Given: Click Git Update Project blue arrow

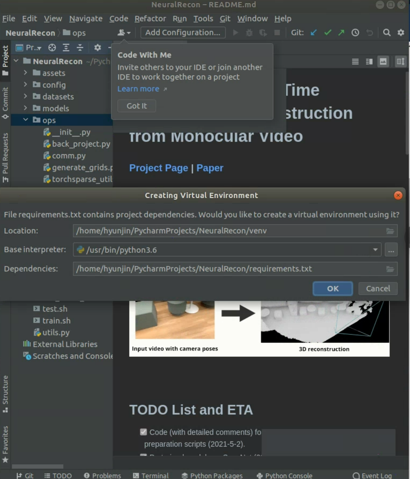Looking at the screenshot, I should point(314,33).
